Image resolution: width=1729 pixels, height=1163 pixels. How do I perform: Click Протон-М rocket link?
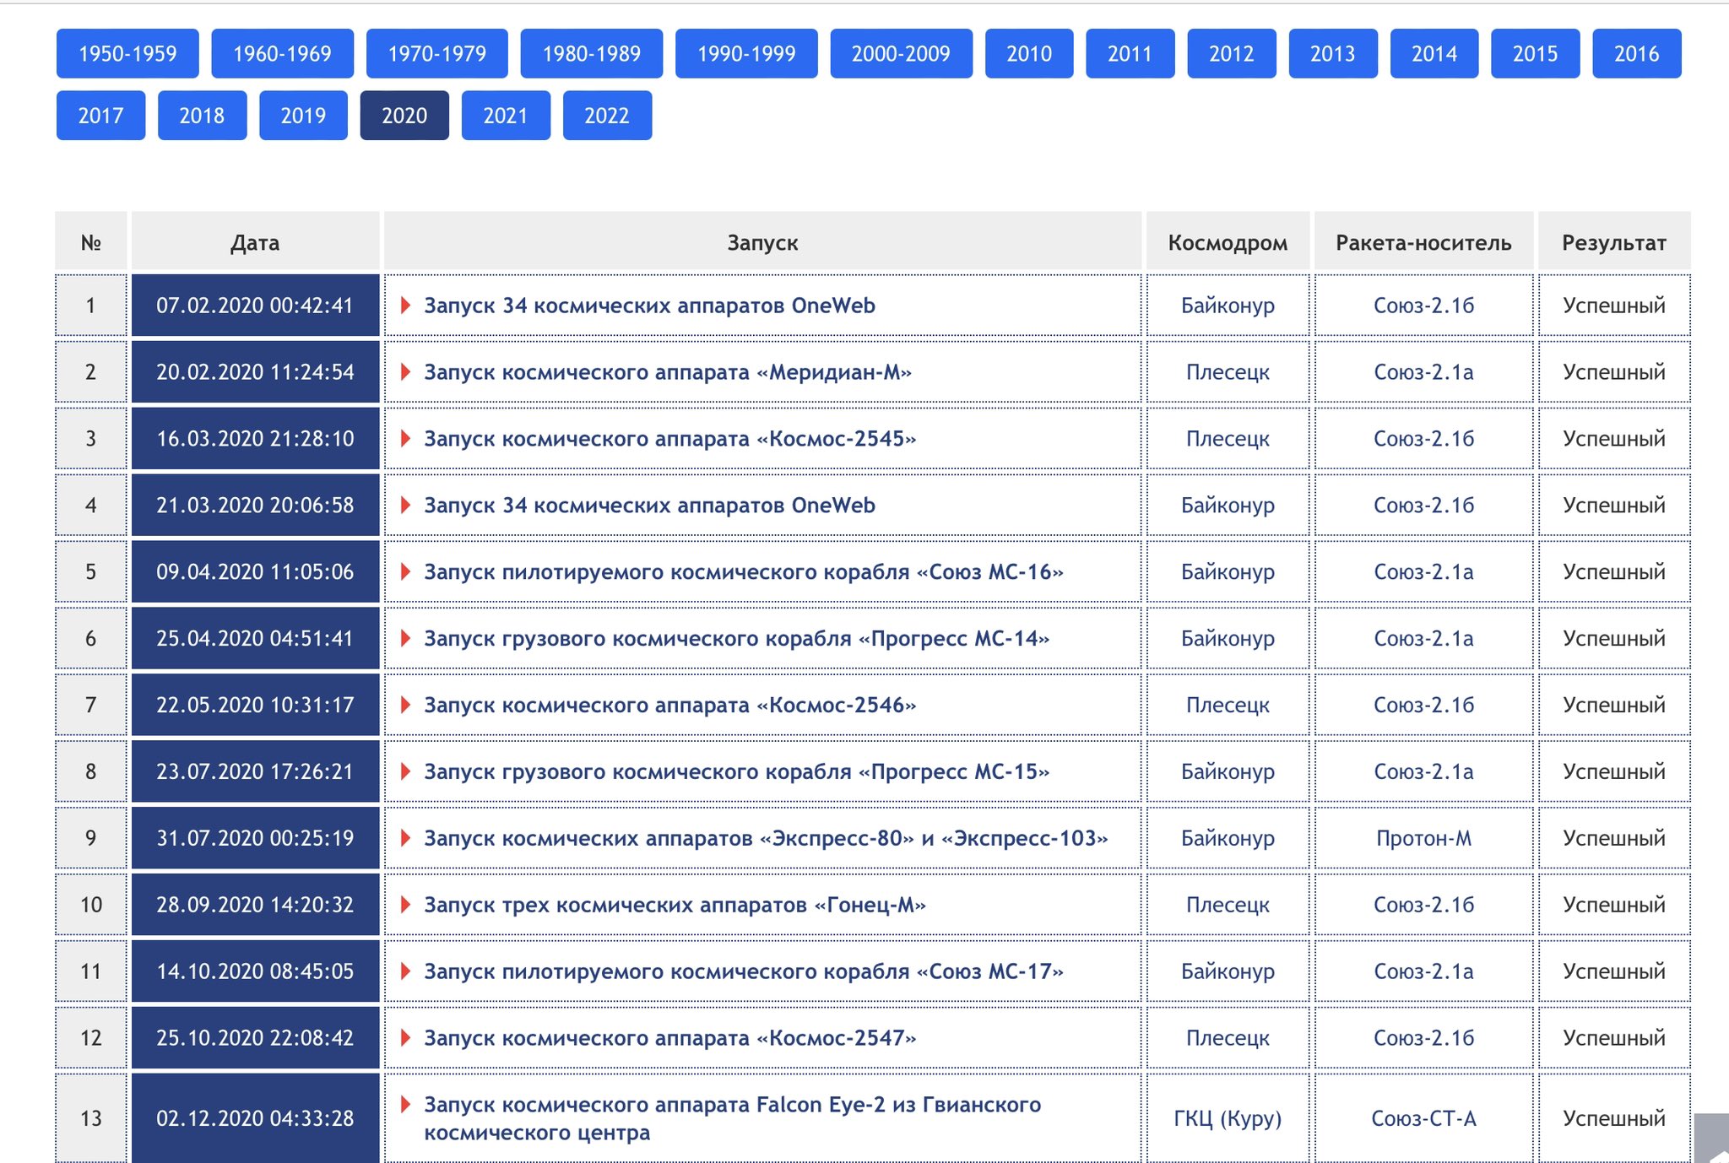tap(1423, 838)
